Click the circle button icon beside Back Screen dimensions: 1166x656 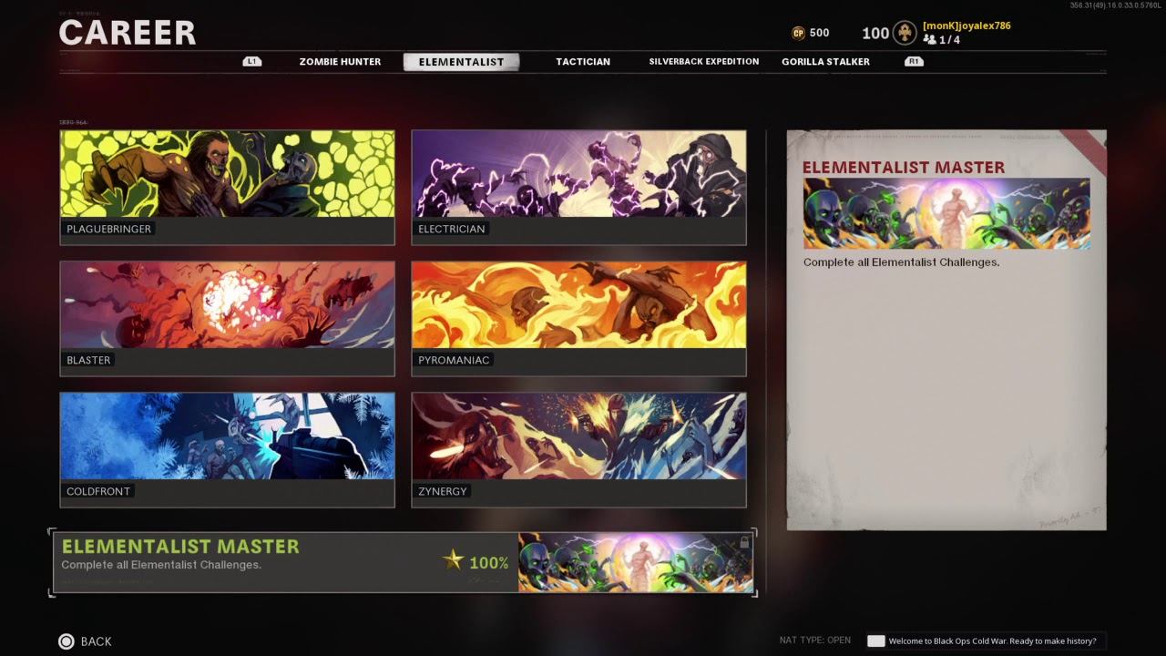pos(66,641)
